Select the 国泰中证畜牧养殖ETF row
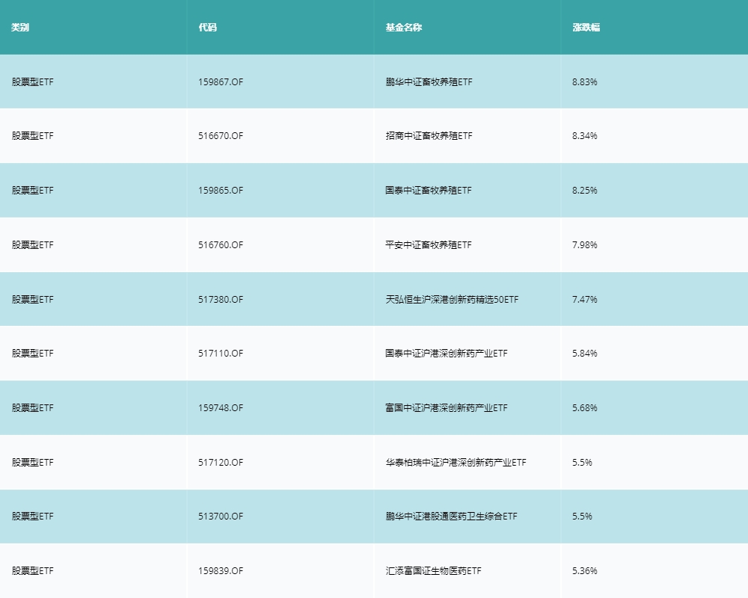This screenshot has width=748, height=598. tap(428, 191)
